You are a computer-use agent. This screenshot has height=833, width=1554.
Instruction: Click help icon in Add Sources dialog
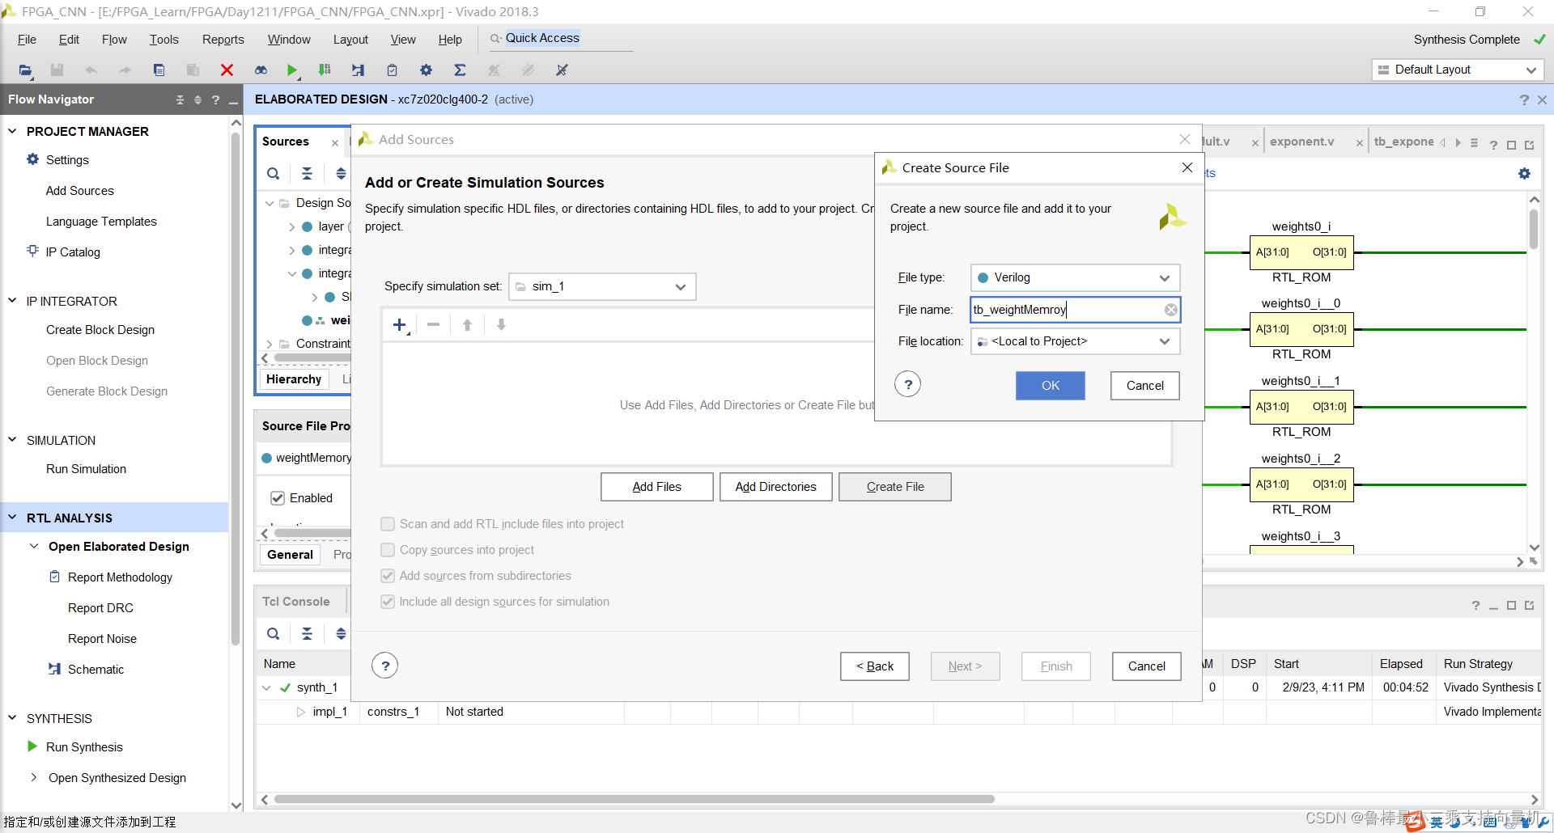(x=385, y=666)
